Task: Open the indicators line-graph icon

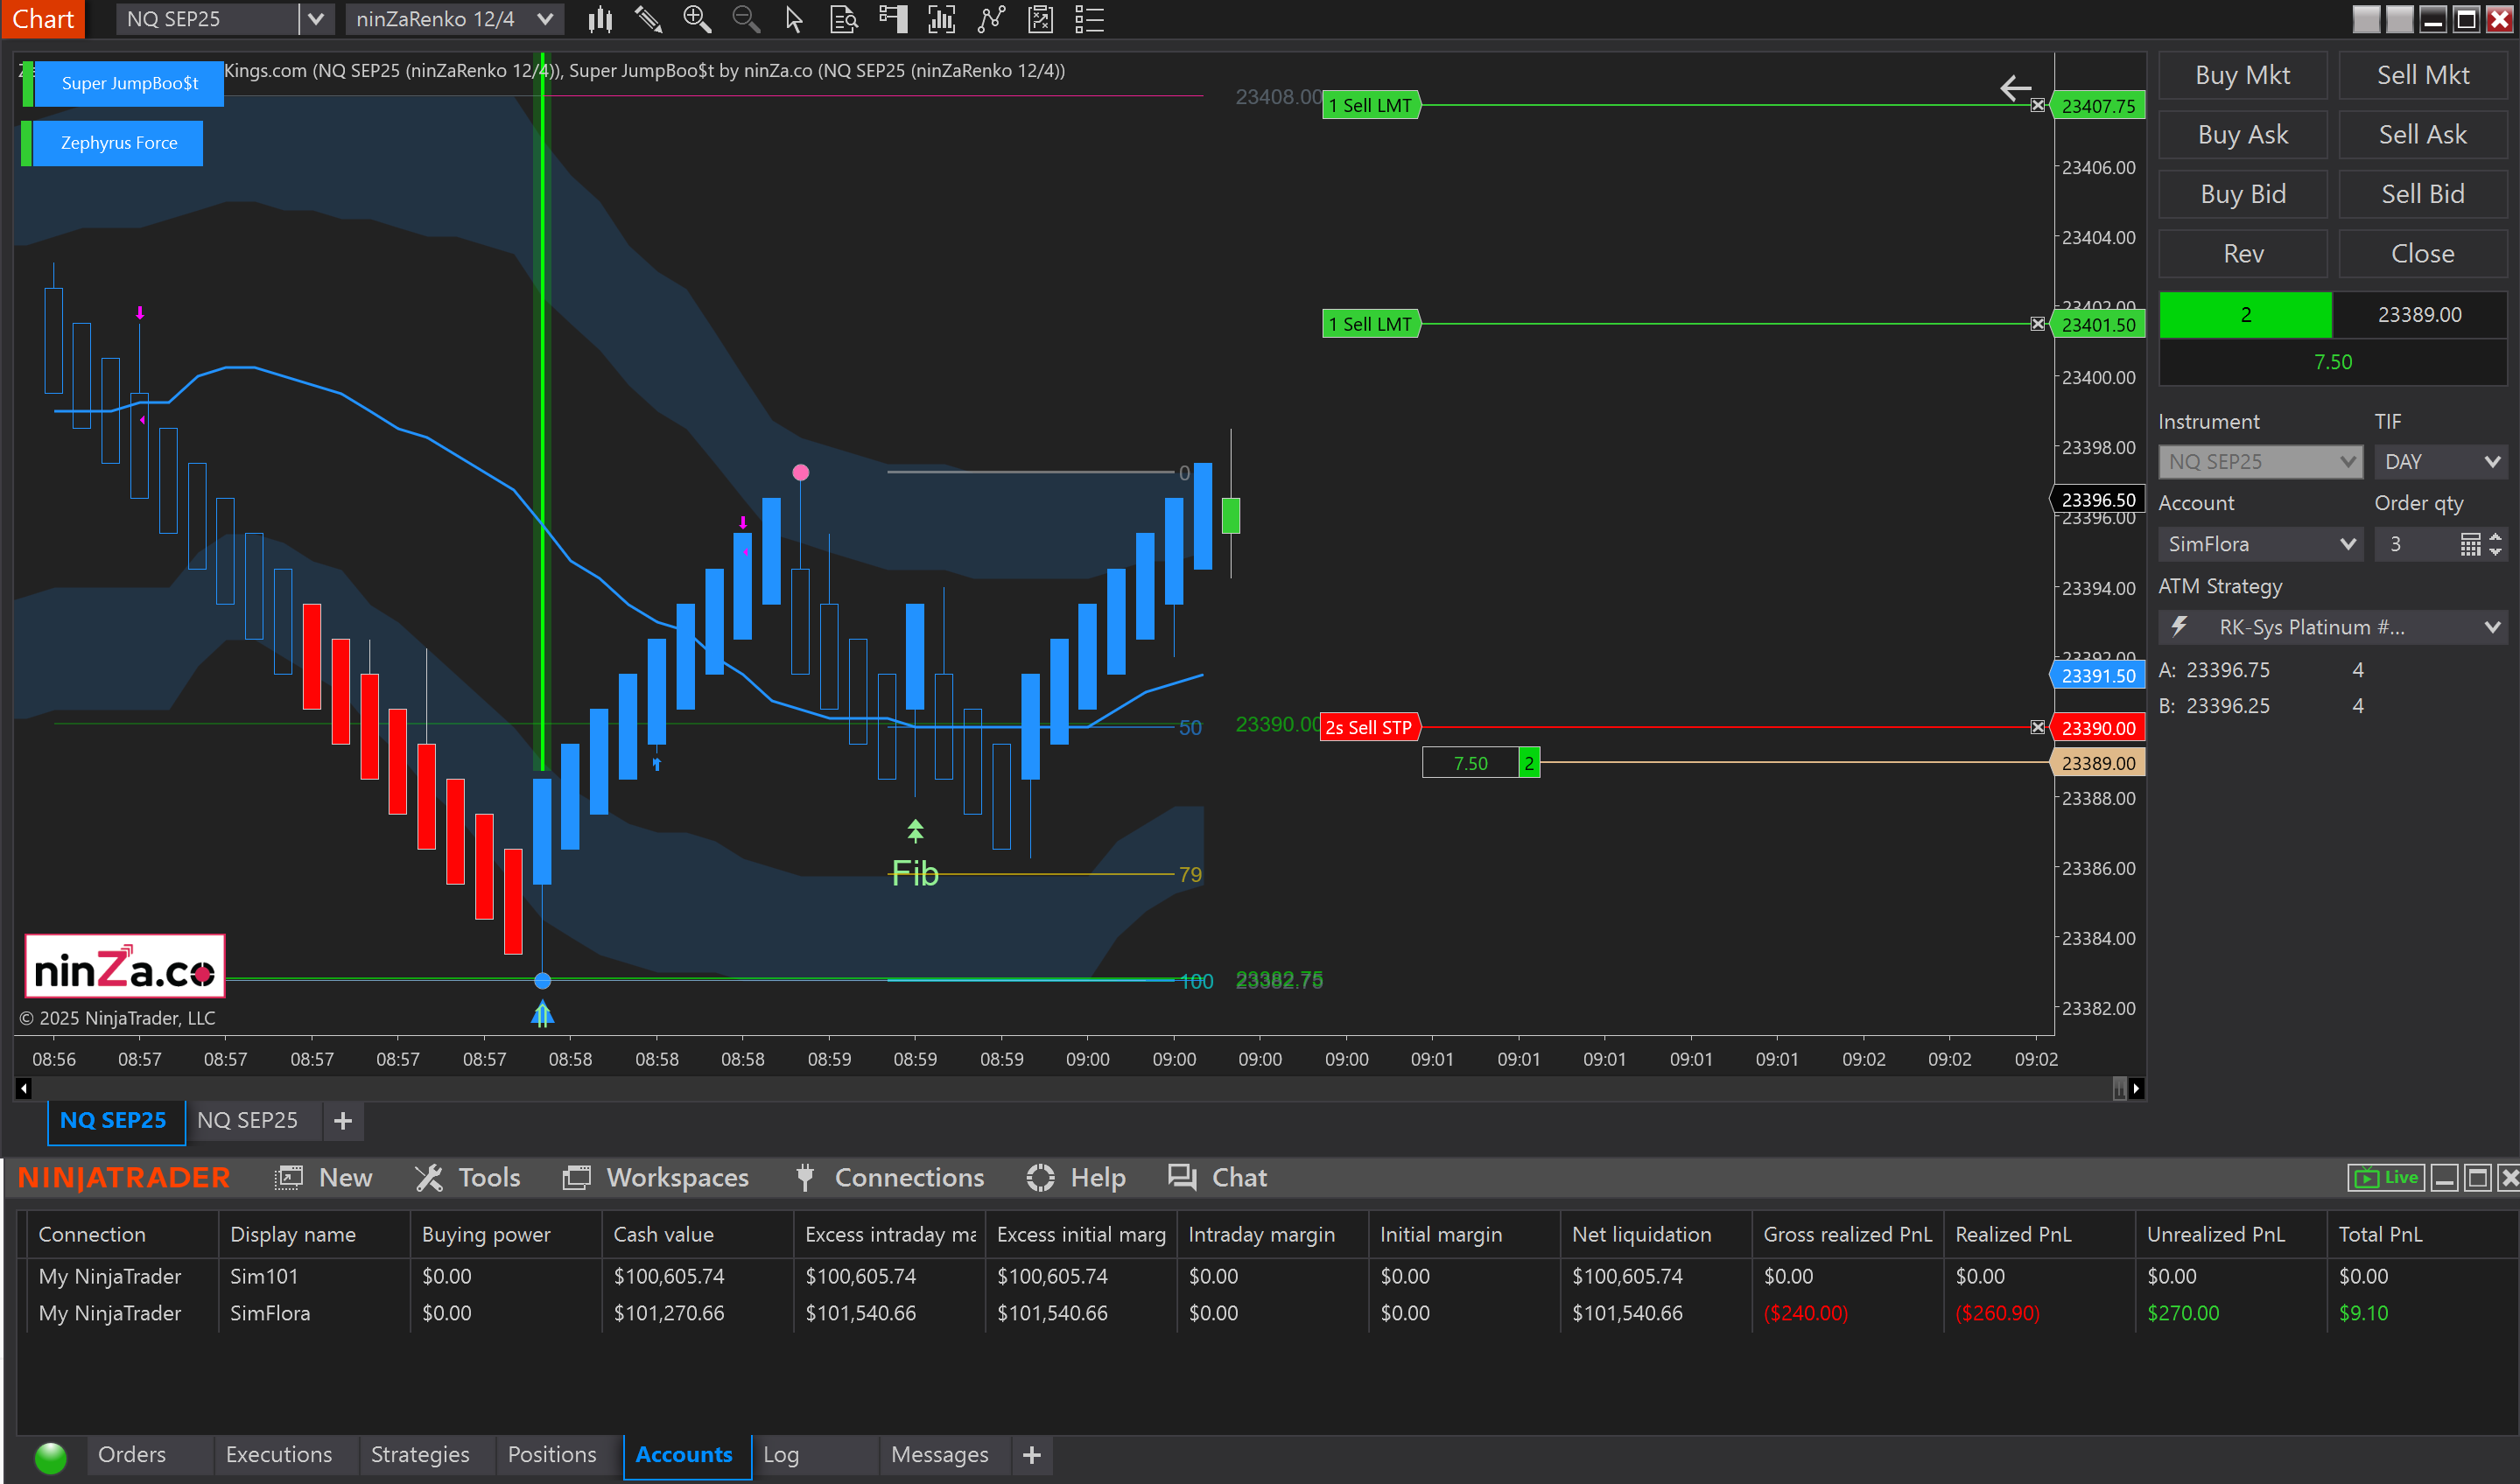Action: pos(990,19)
